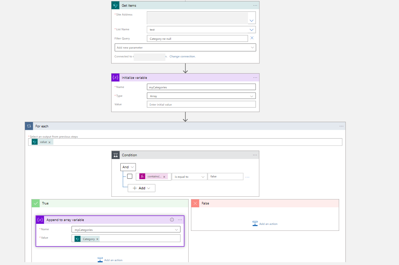Click the add action icon in False branch
Screen dimensions: 399x265
[x=255, y=223]
